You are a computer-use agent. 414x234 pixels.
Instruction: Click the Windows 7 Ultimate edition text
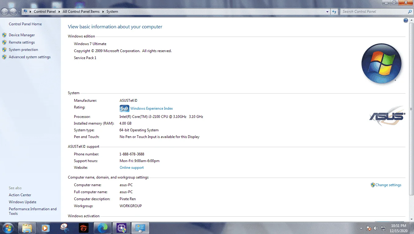(x=90, y=44)
